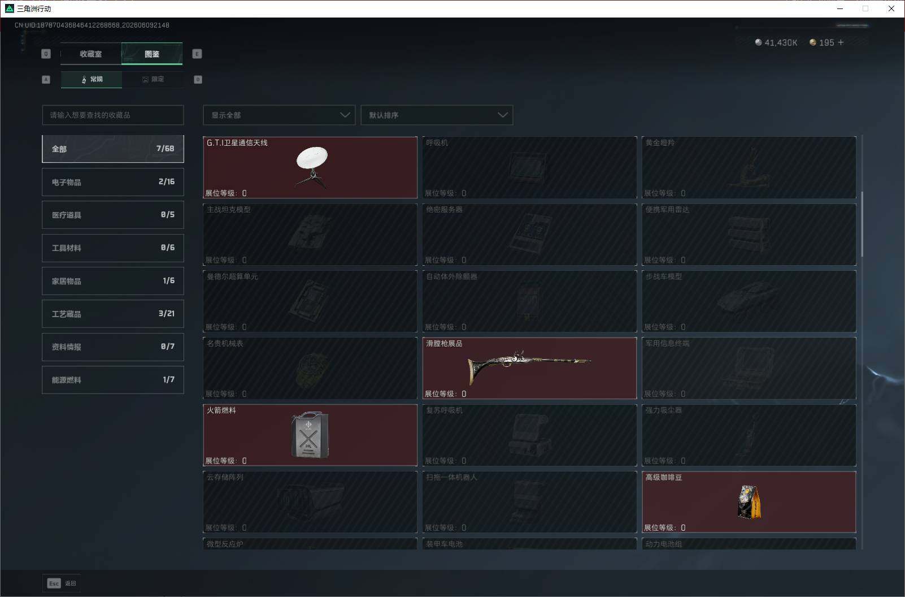This screenshot has height=597, width=905.
Task: Filter by 家居物品 category
Action: 113,281
